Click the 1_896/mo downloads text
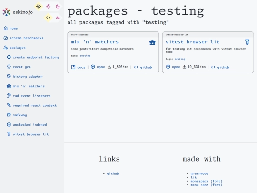This screenshot has height=193, width=257. (120, 67)
